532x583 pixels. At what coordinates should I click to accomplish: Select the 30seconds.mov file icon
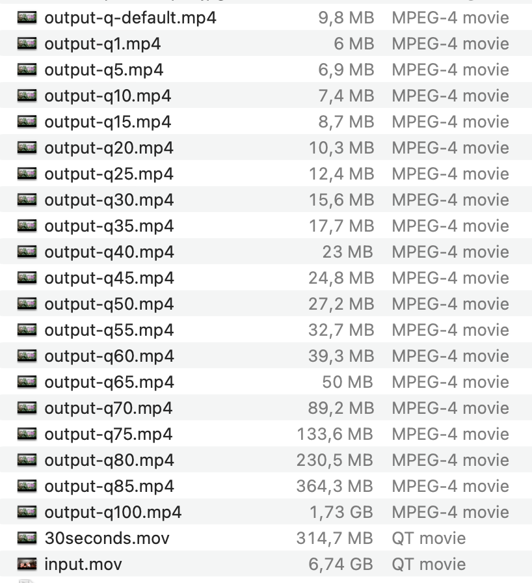point(27,538)
